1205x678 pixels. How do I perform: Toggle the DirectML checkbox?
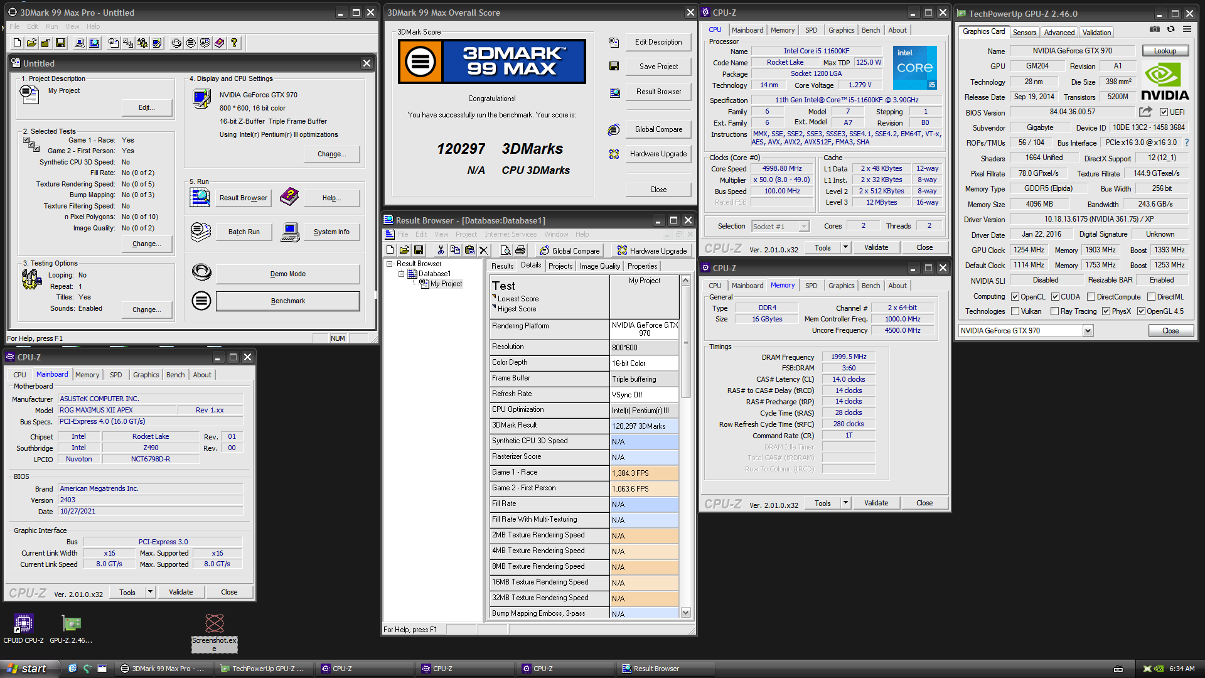click(1151, 297)
